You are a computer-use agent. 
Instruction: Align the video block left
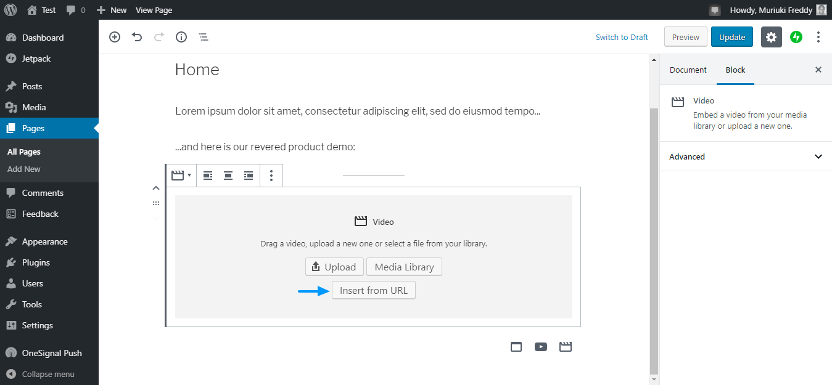(x=208, y=176)
